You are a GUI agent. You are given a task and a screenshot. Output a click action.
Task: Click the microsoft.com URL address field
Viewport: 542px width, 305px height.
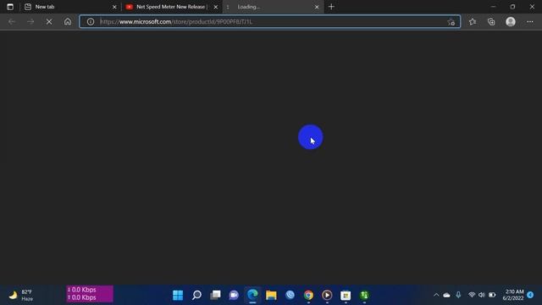(270, 22)
